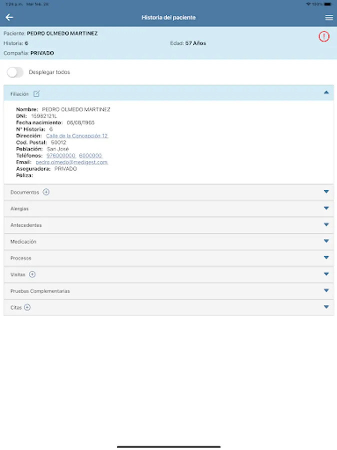
Task: Email pedro.olmedo@medigest.com
Action: [x=71, y=162]
